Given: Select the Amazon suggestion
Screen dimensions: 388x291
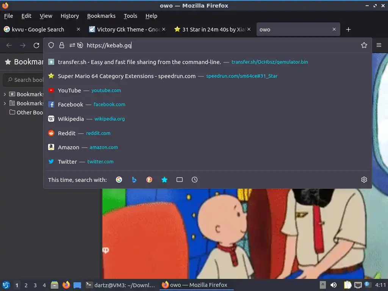Looking at the screenshot, I should pos(207,147).
